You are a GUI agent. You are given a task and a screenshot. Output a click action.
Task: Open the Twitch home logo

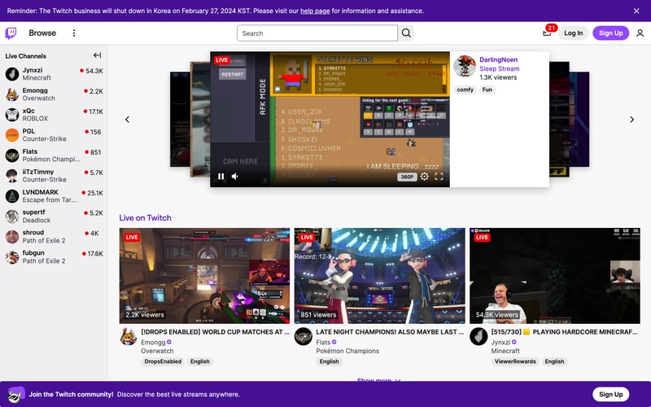[x=11, y=33]
